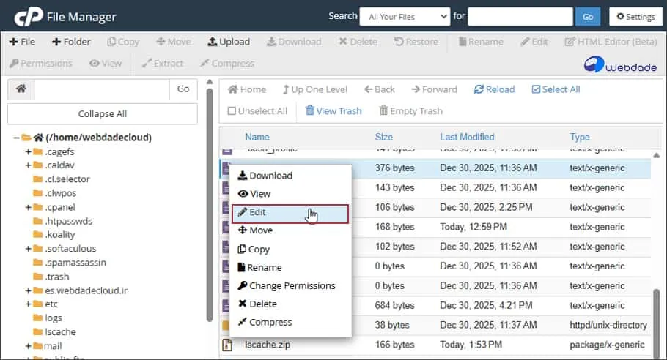Screen dimensions: 667x360
Task: Click the Download toolbar button
Action: [x=293, y=42]
